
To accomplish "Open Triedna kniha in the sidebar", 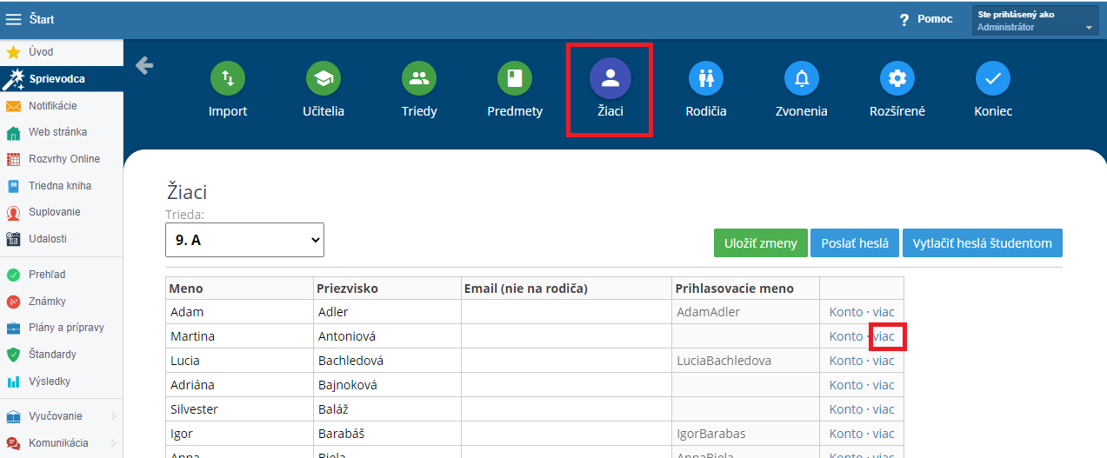I will point(61,186).
